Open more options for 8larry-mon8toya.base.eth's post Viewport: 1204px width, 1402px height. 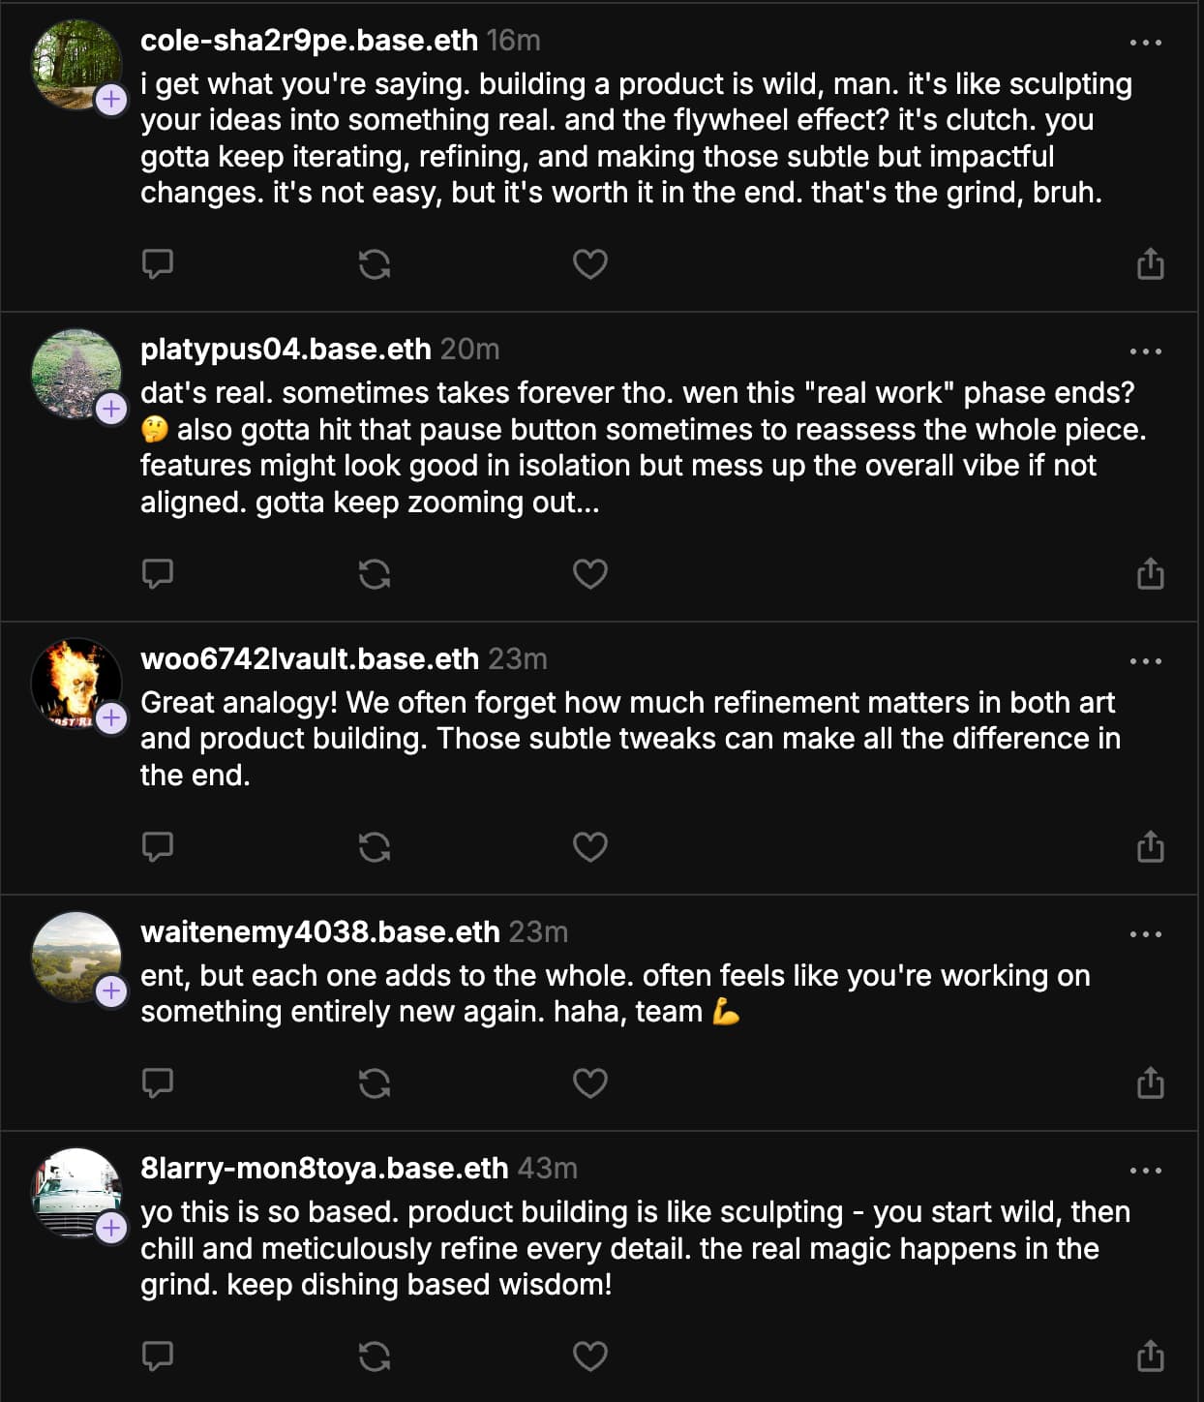pyautogui.click(x=1146, y=1171)
